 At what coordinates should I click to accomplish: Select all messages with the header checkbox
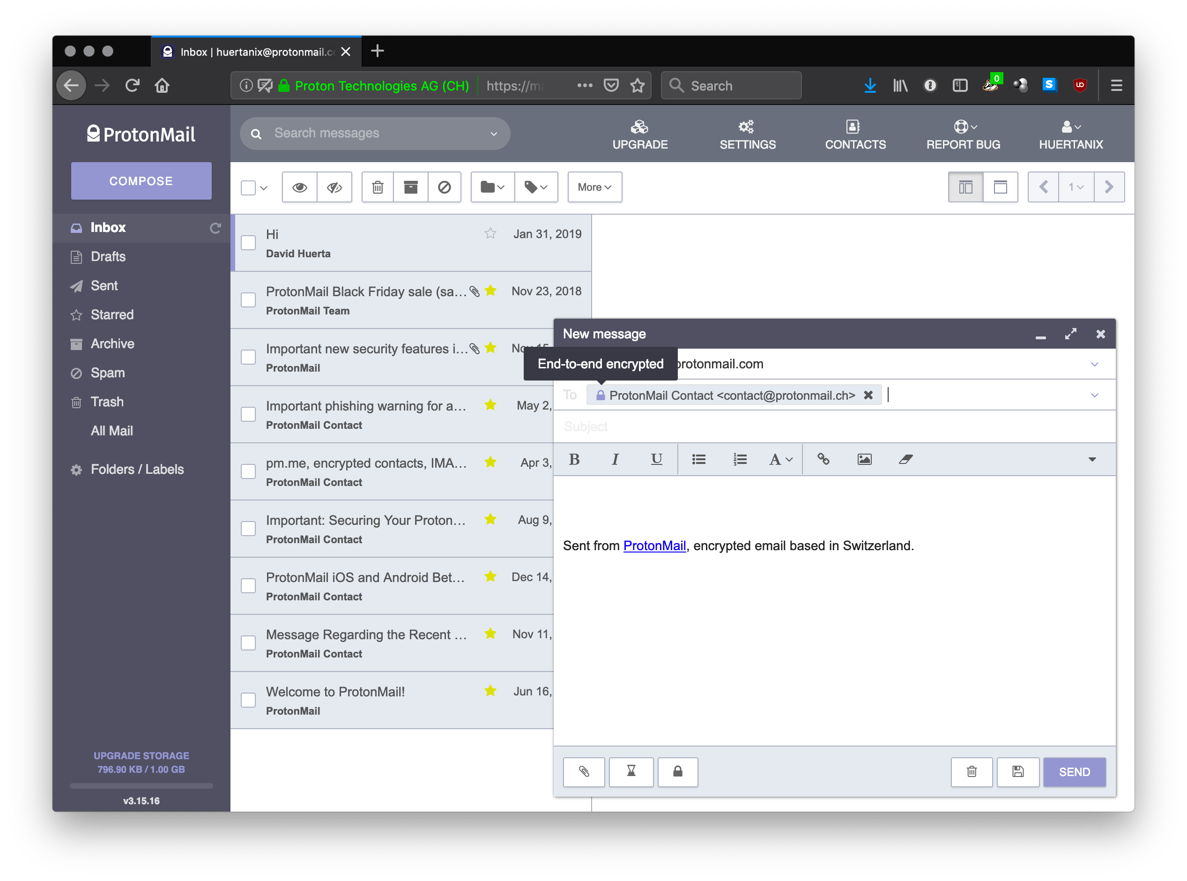pyautogui.click(x=248, y=187)
